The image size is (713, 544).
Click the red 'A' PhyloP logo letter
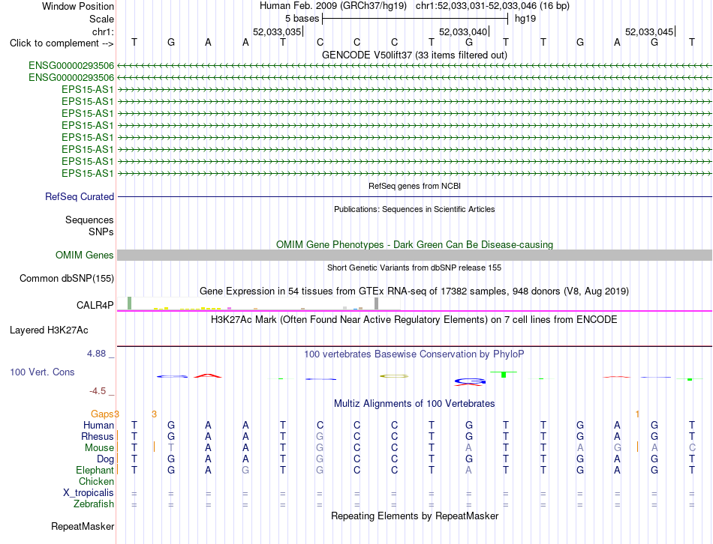pos(208,375)
